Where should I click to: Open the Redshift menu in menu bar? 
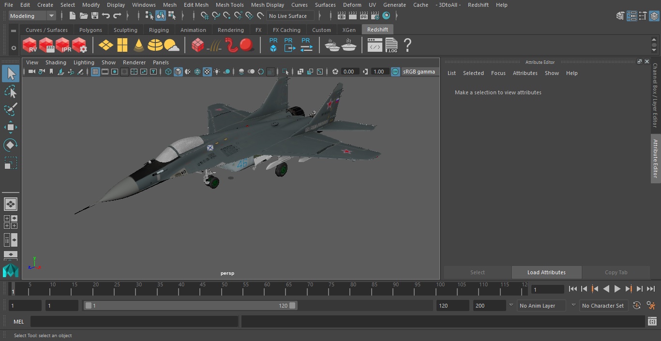click(478, 5)
